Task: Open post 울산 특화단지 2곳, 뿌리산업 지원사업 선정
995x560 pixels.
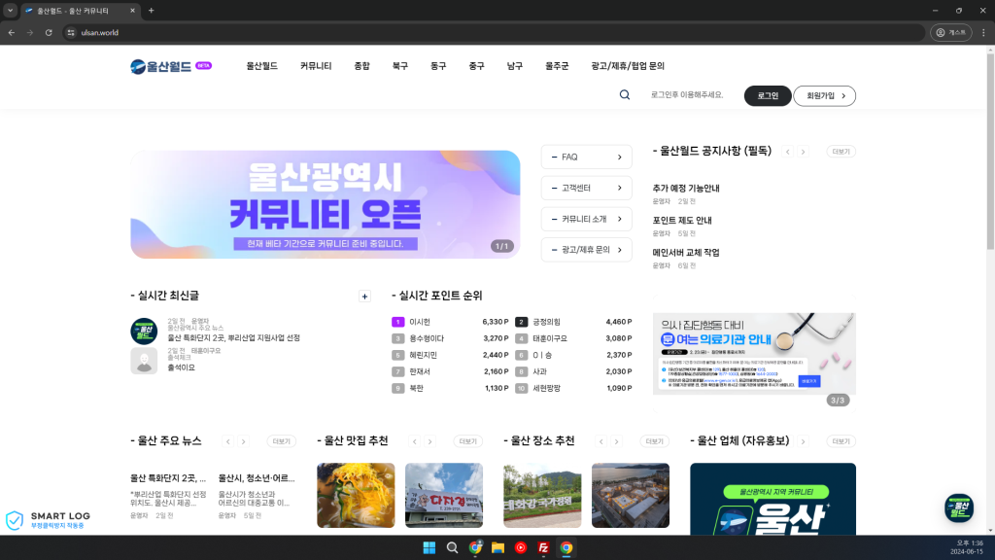Action: [x=233, y=337]
